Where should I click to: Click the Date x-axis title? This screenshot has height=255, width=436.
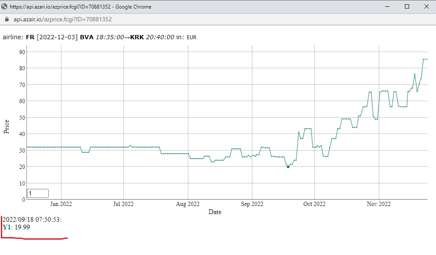coord(215,212)
